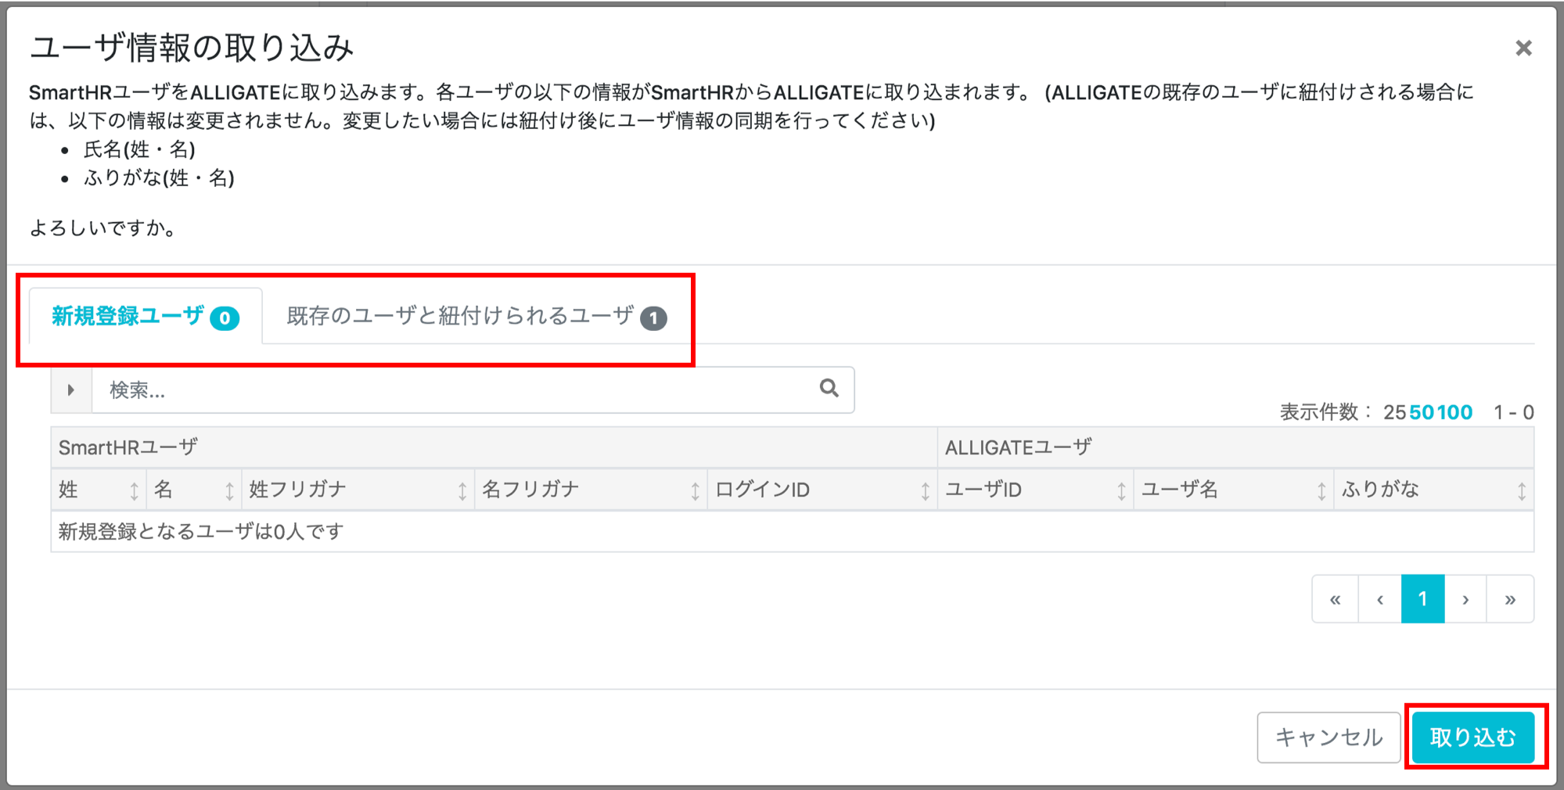
Task: Click the 1 badge on 既存のユーザ tab
Action: click(653, 318)
